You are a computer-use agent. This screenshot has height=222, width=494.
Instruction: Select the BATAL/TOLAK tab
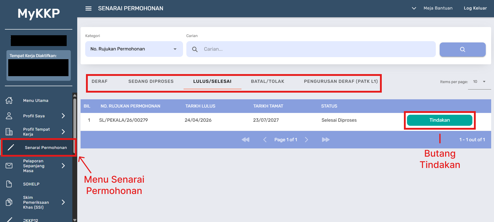[x=267, y=82]
